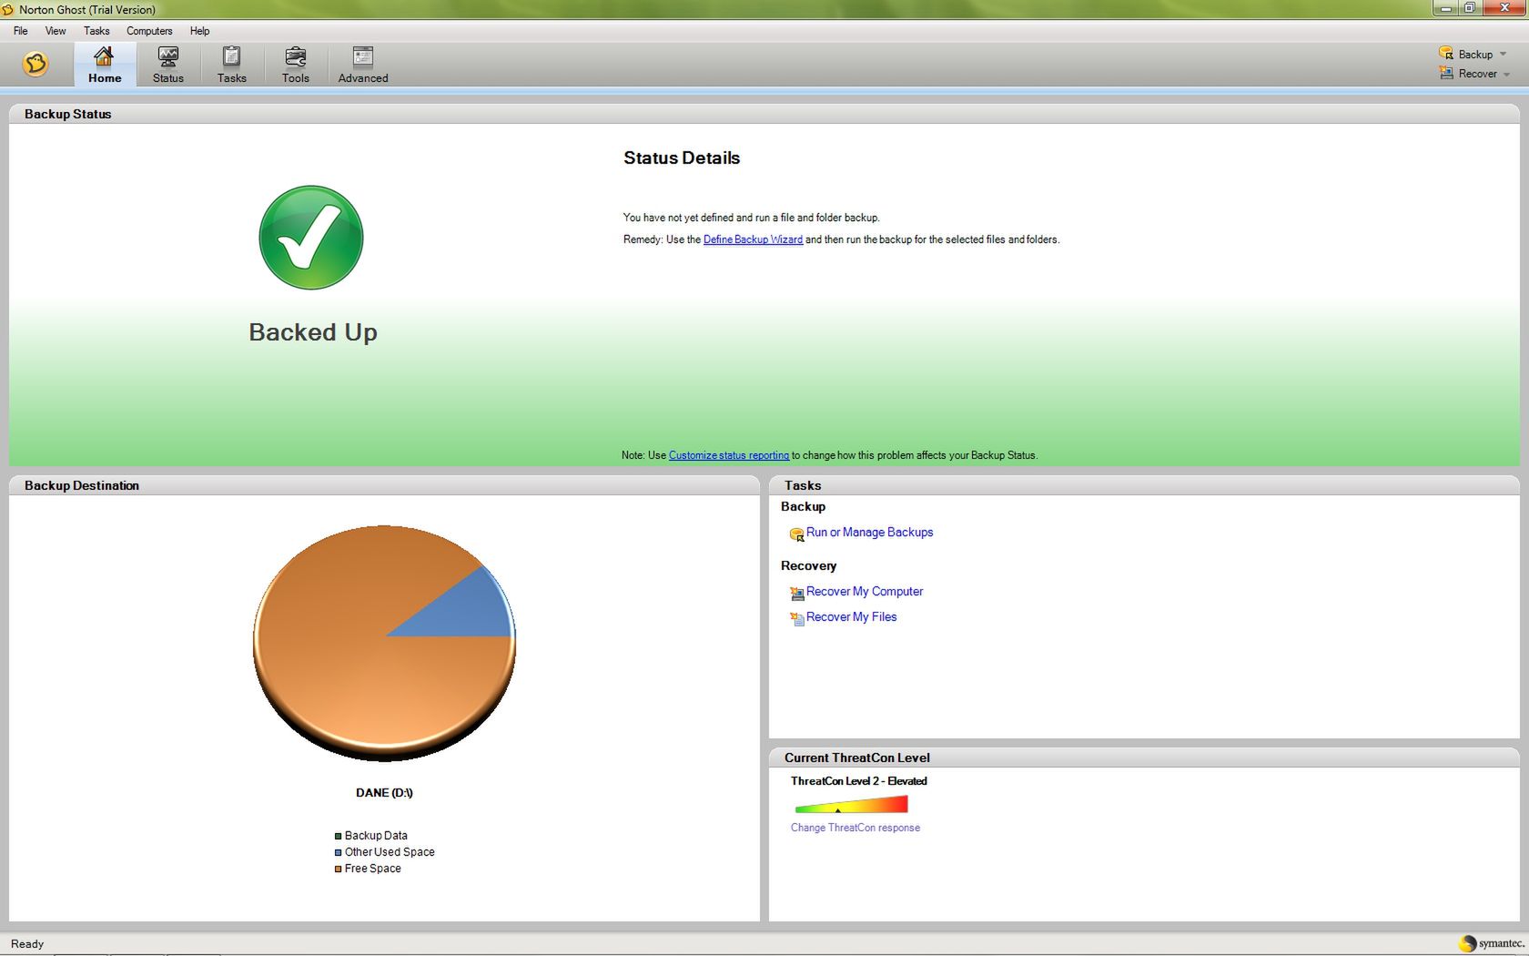Open the Help menu

coord(199,31)
